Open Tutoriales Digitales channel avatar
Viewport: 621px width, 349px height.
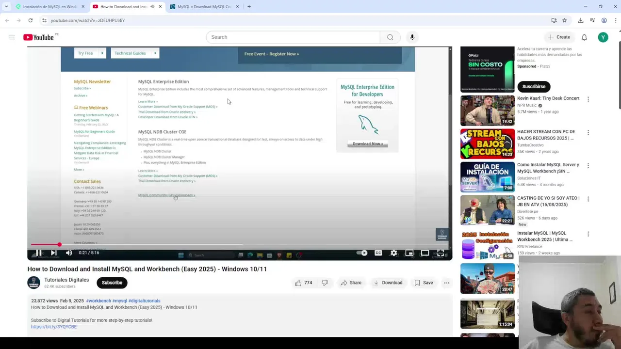tap(33, 283)
